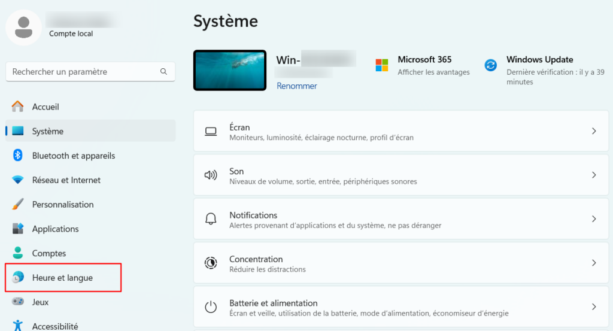The width and height of the screenshot is (613, 331).
Task: Click the search magnifier icon
Action: pyautogui.click(x=163, y=72)
